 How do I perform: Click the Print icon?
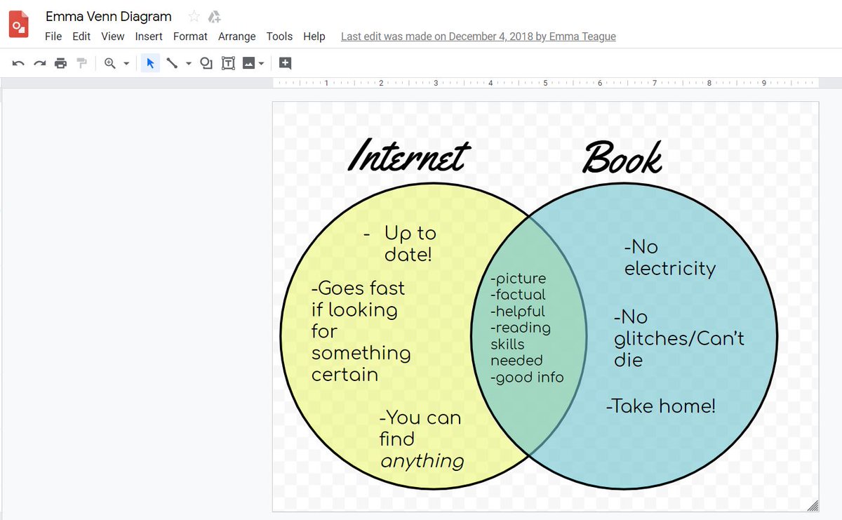pos(61,63)
